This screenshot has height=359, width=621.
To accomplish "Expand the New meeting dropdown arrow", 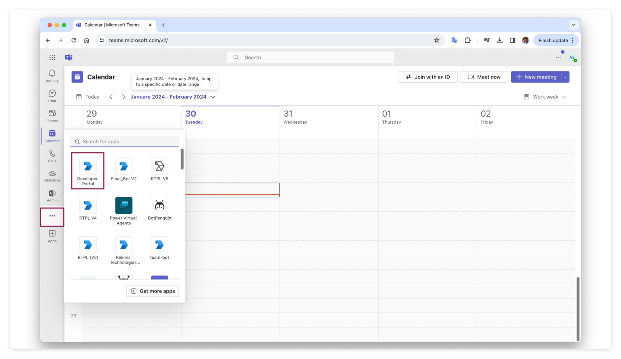I will point(565,77).
